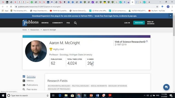Open the Metrics sidebar section
The image size is (175, 98).
point(30,81)
